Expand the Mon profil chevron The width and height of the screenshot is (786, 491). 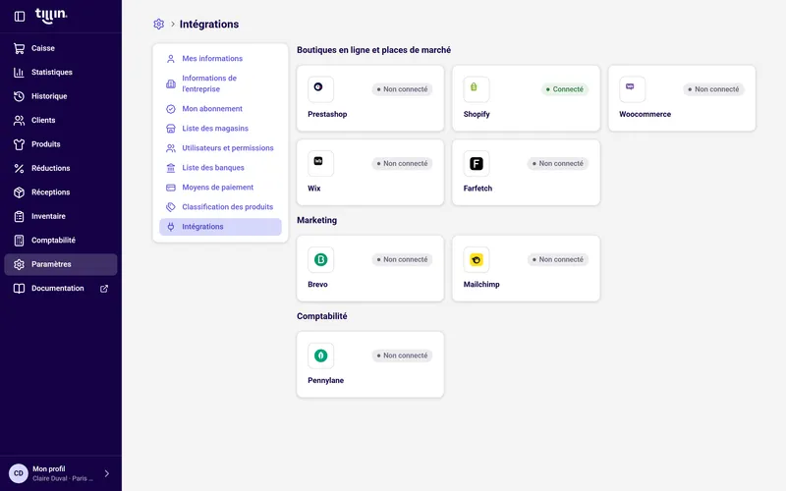coord(107,473)
